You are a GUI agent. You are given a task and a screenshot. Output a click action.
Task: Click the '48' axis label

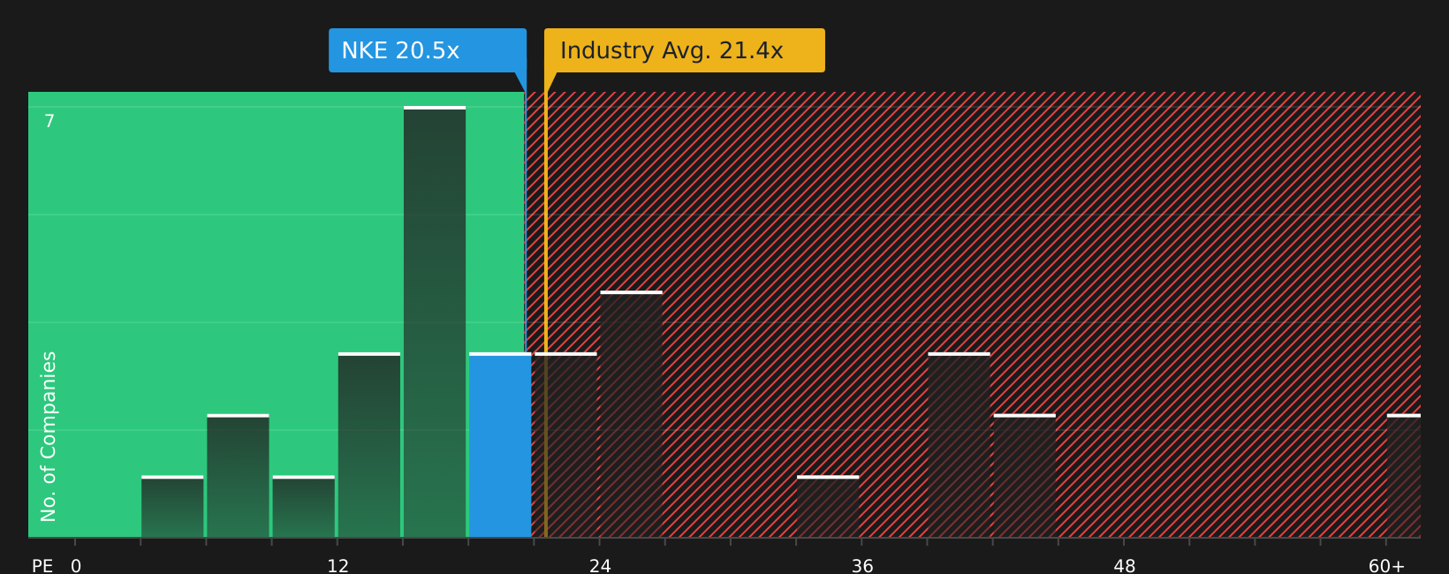[x=1124, y=566]
